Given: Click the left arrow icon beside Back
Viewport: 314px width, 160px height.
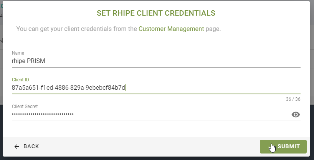Looking at the screenshot, I should (x=17, y=147).
